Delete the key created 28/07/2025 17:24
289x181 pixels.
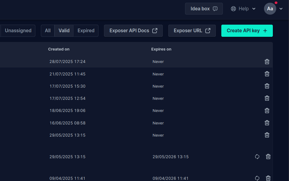pos(267,62)
